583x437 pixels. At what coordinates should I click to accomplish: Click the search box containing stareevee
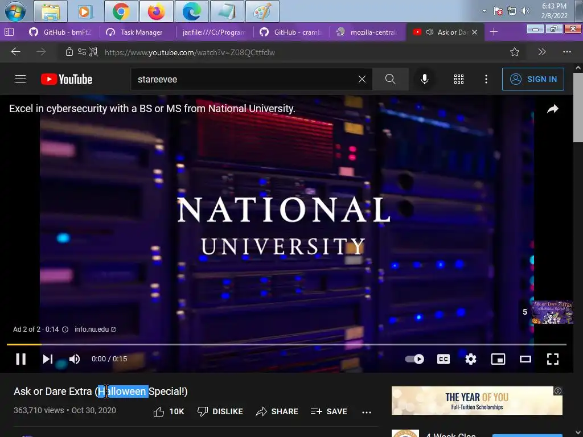245,79
